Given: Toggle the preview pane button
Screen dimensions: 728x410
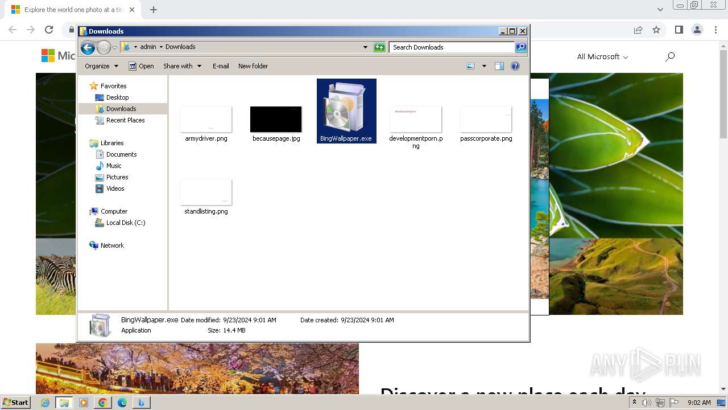Looking at the screenshot, I should (x=499, y=66).
